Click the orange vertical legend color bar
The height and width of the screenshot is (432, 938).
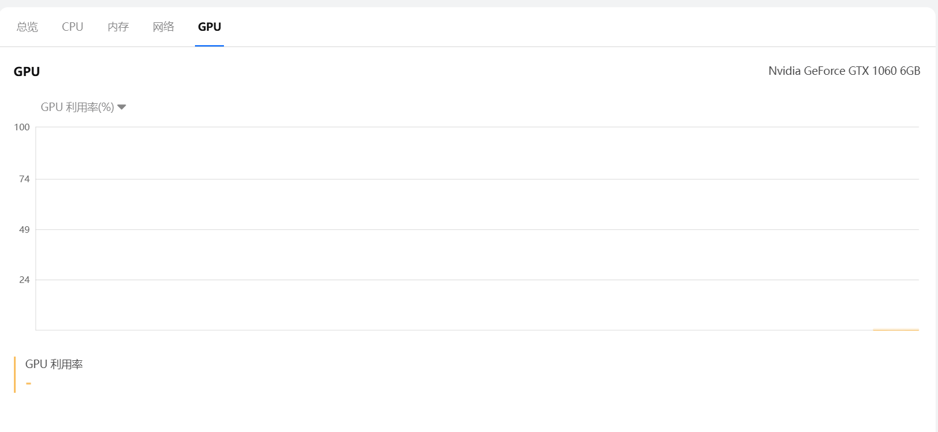pos(14,375)
